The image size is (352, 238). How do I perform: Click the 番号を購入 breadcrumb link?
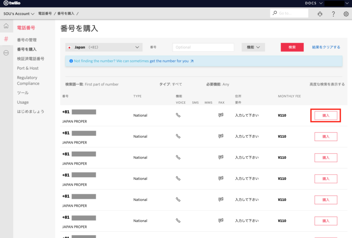pos(66,13)
